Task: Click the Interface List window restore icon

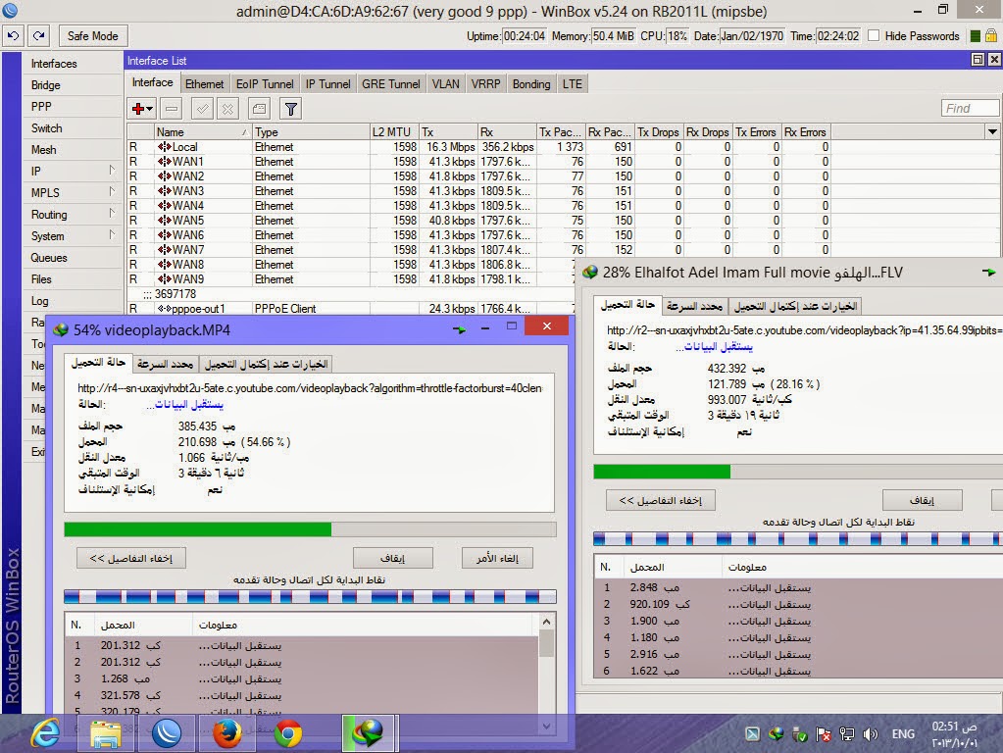Action: point(978,60)
